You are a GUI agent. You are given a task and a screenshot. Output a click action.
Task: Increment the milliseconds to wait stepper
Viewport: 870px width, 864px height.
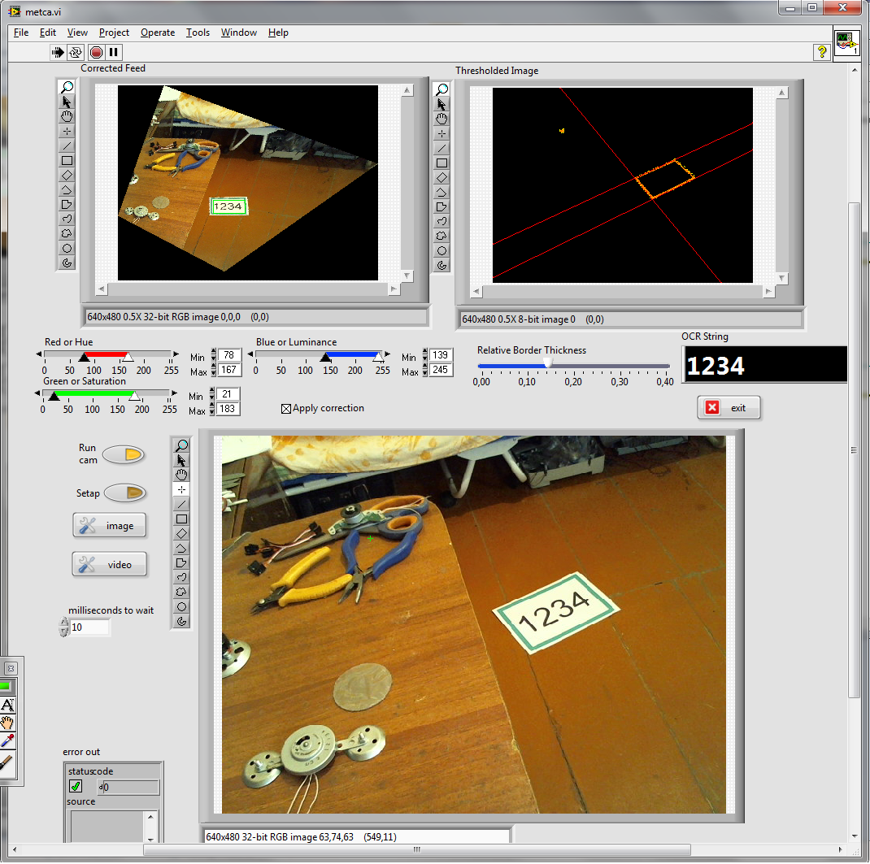[65, 623]
